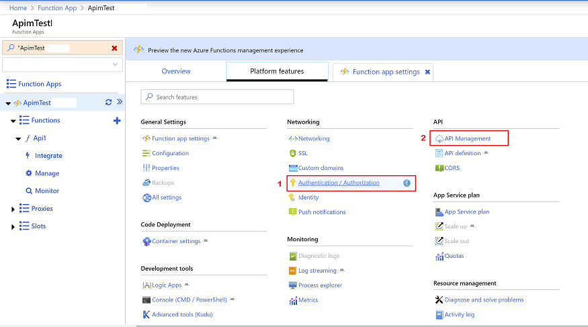Click the Backups cloud icon
The width and height of the screenshot is (588, 327).
pyautogui.click(x=146, y=183)
